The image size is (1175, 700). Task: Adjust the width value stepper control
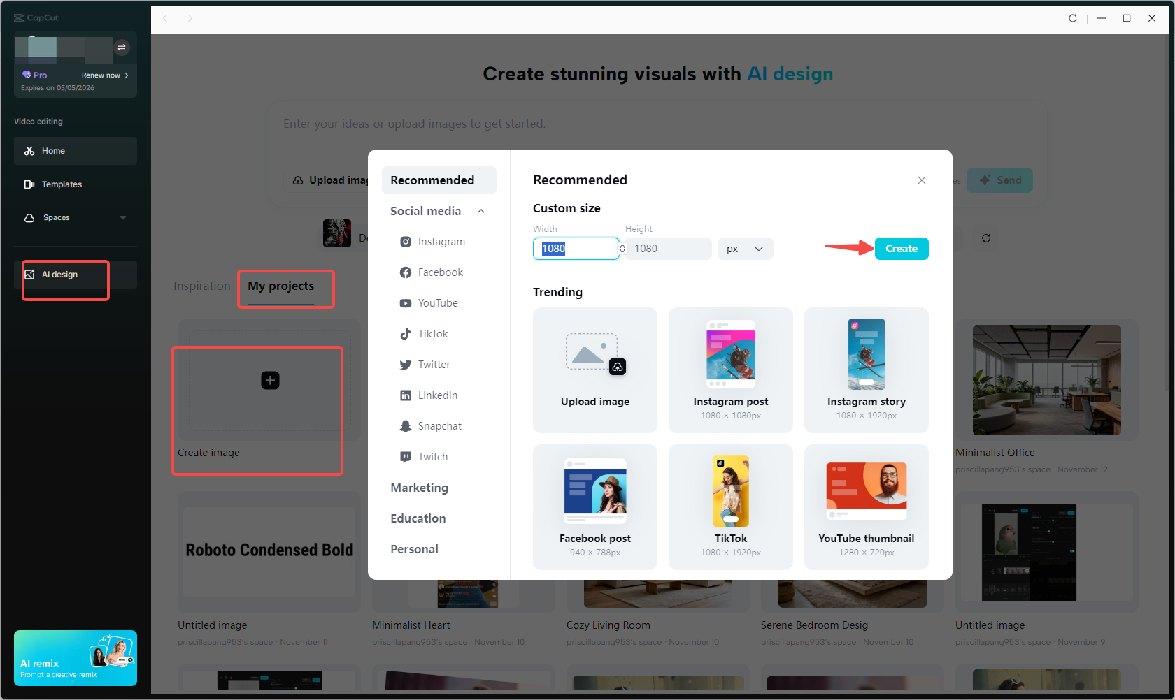pos(622,248)
